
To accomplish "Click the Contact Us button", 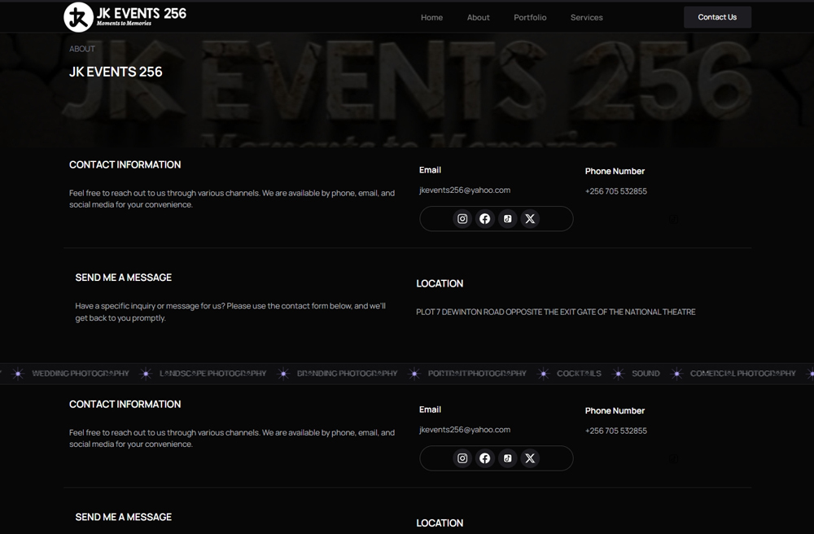I will click(717, 17).
